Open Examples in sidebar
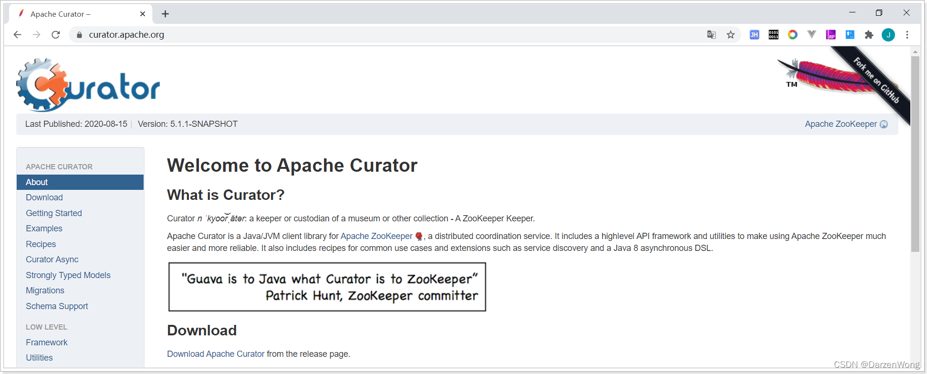Image resolution: width=927 pixels, height=374 pixels. 44,229
